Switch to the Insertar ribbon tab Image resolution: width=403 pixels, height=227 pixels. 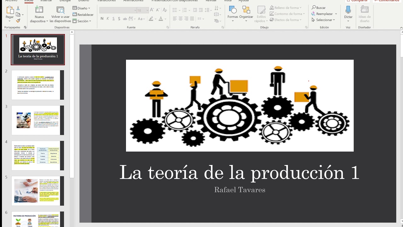(46, 1)
